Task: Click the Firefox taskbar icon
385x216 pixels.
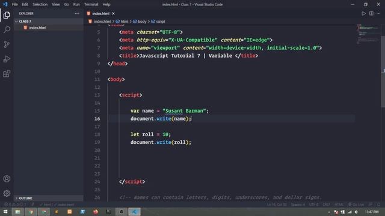Action: (x=95, y=212)
